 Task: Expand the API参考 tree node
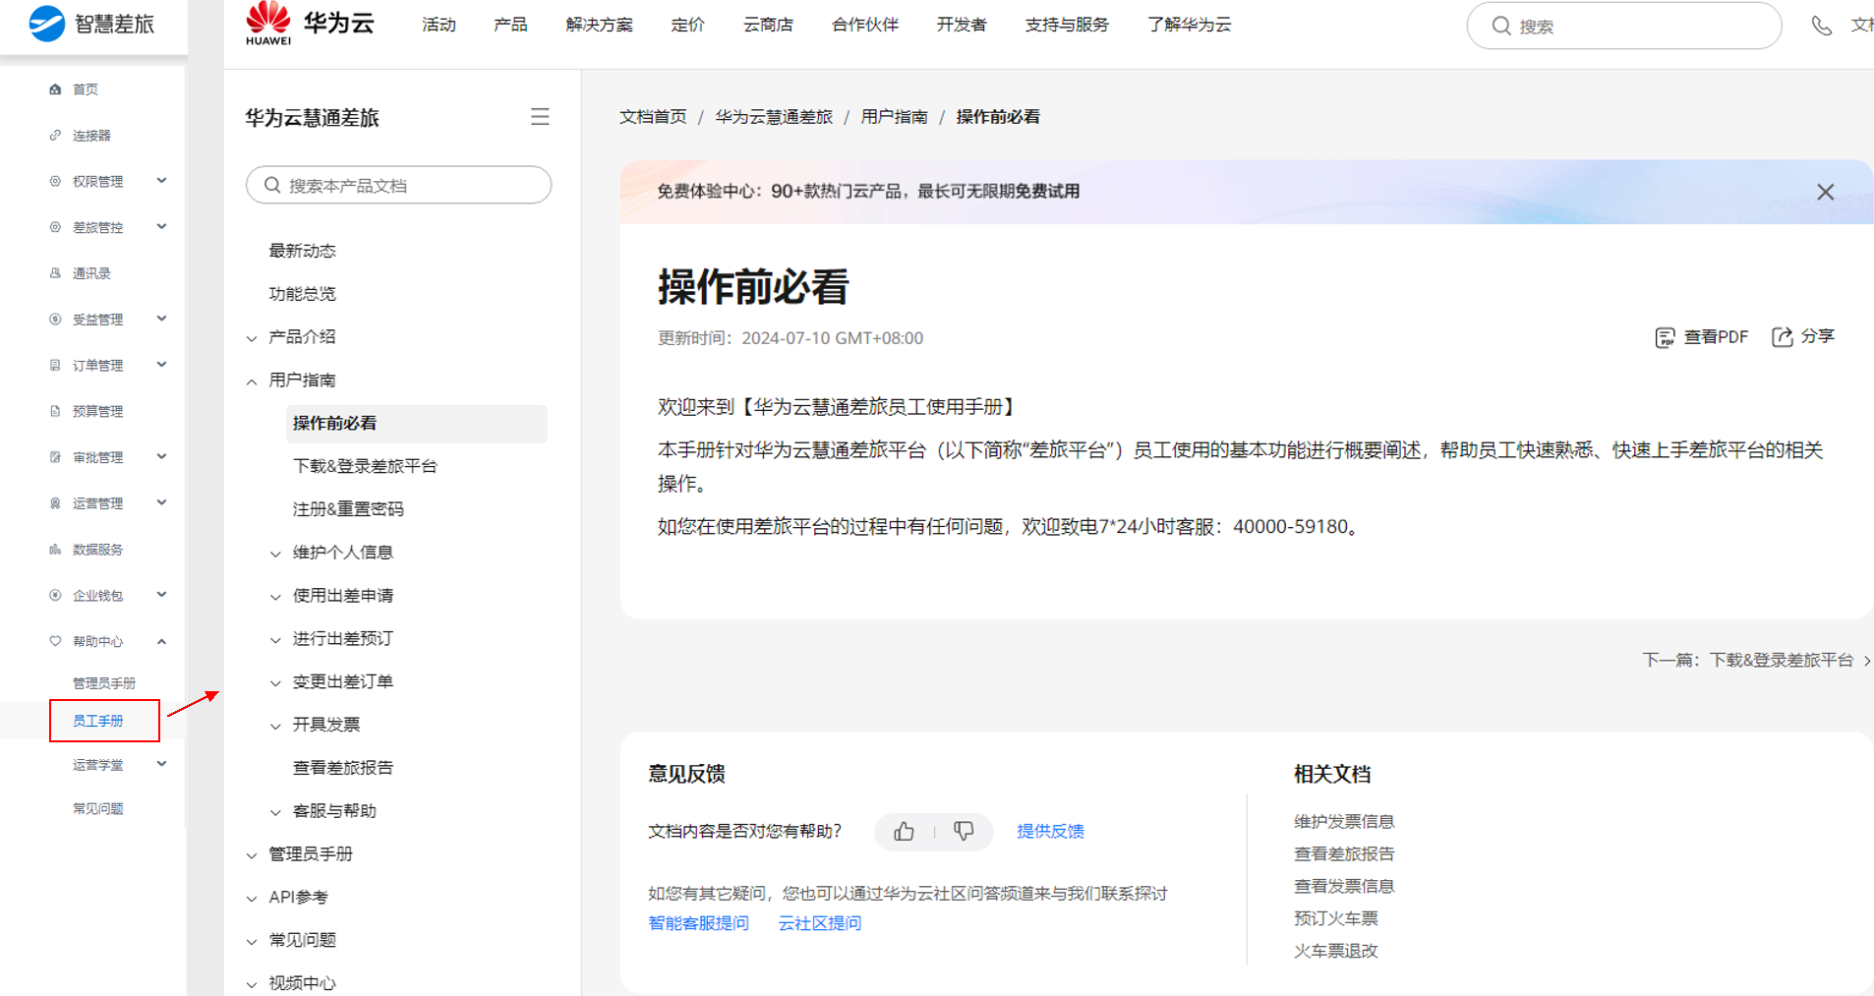coord(252,898)
